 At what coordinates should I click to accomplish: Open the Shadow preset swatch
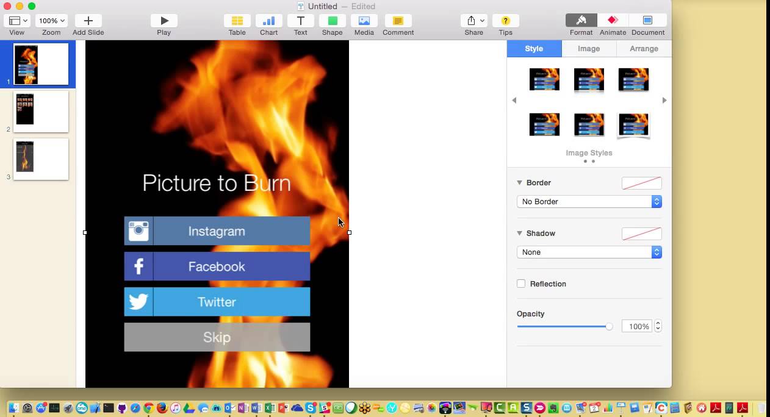[x=642, y=233]
